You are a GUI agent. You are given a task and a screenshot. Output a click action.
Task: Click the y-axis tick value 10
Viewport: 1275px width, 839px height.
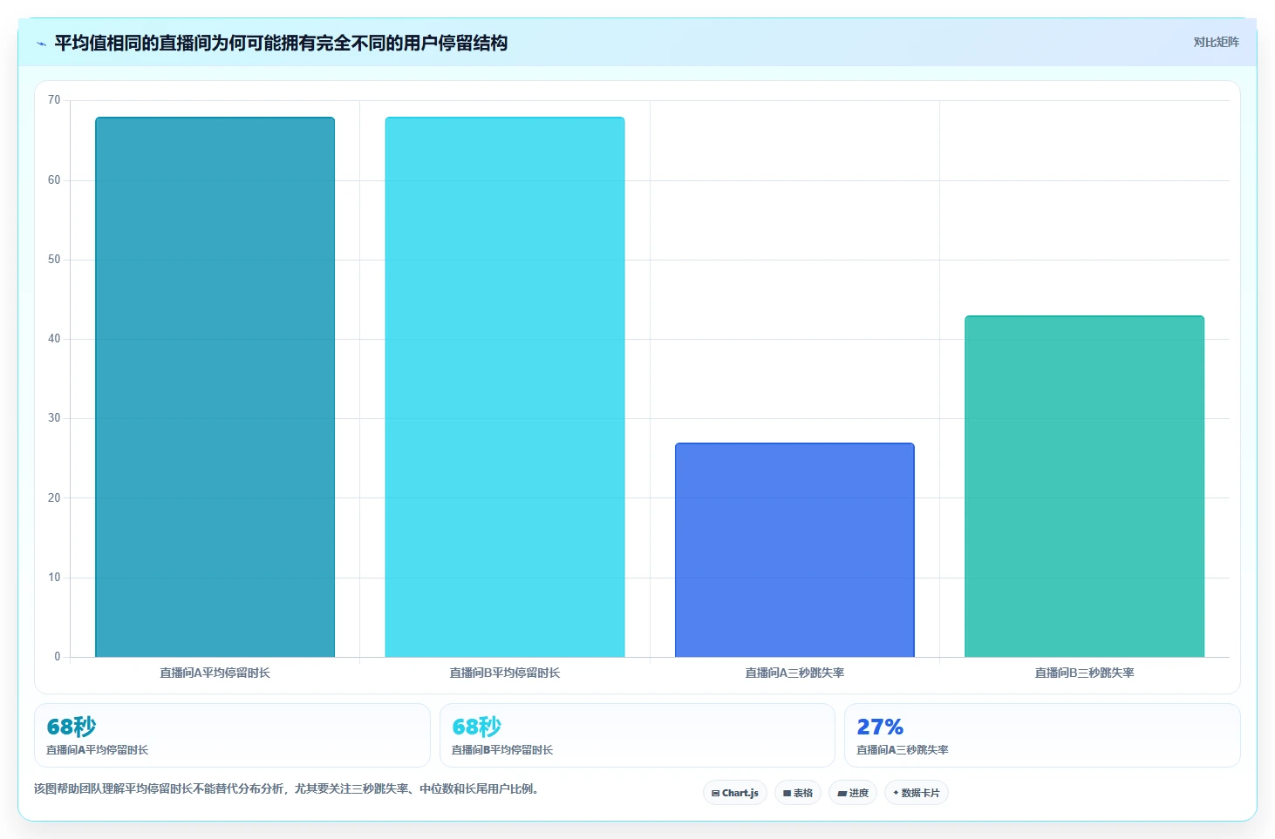(54, 578)
